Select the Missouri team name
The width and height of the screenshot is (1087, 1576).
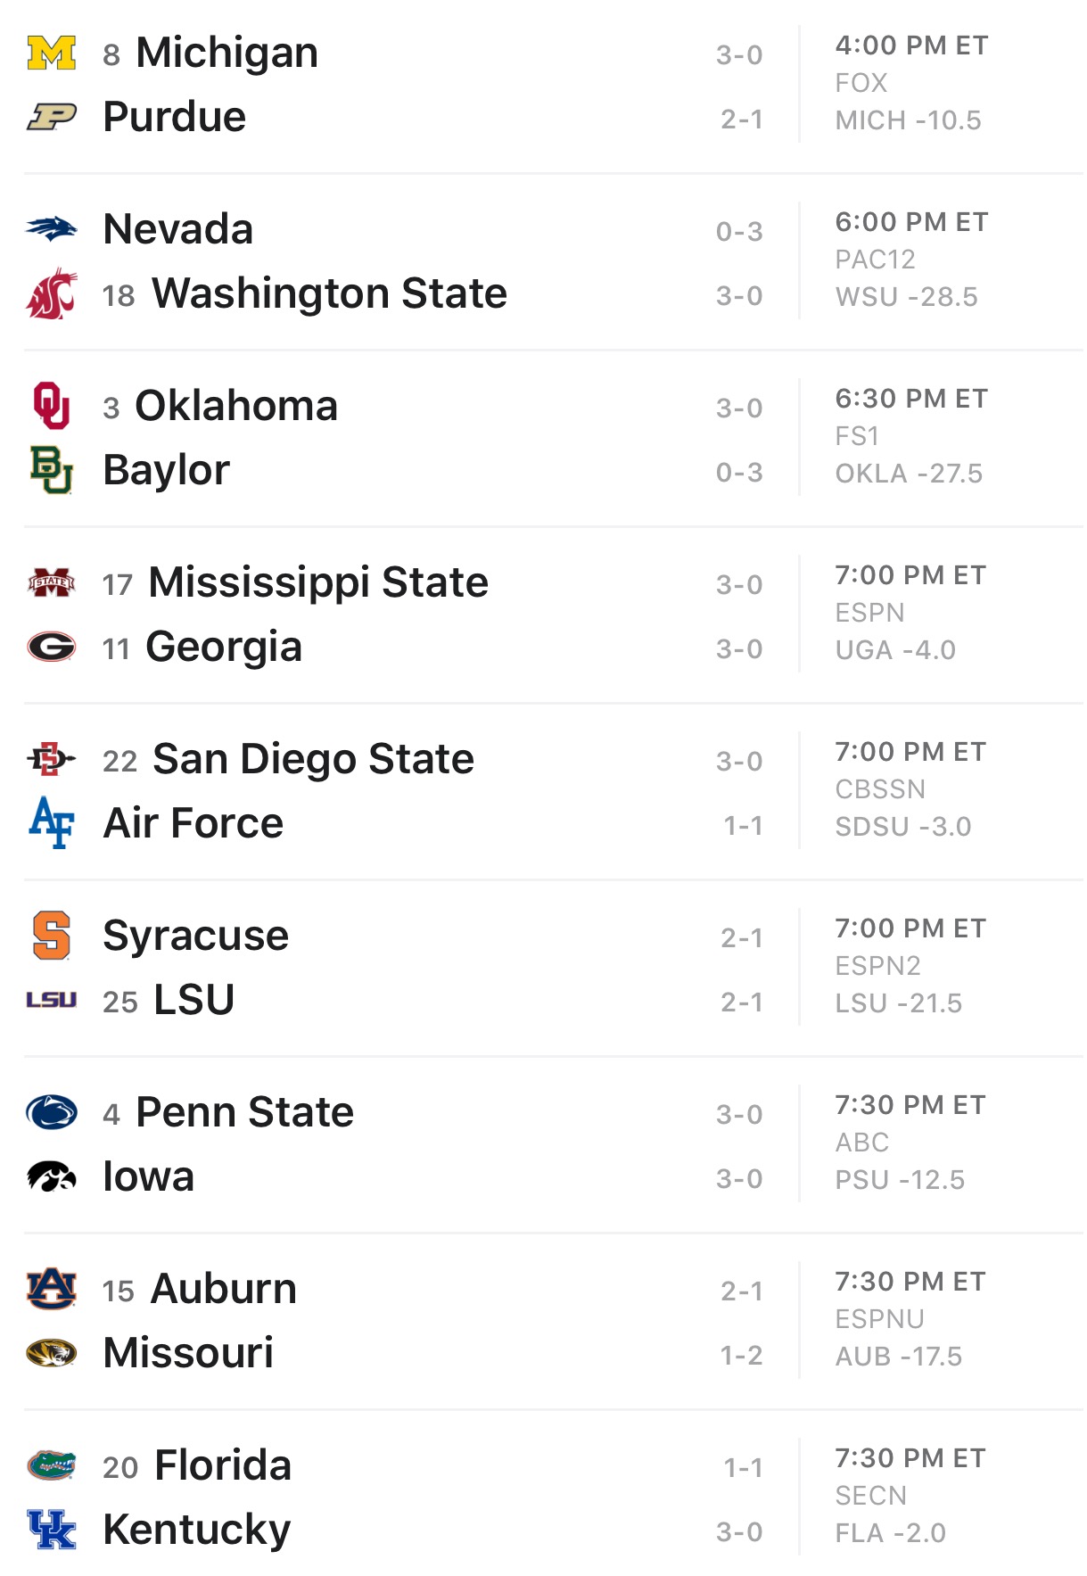(189, 1353)
